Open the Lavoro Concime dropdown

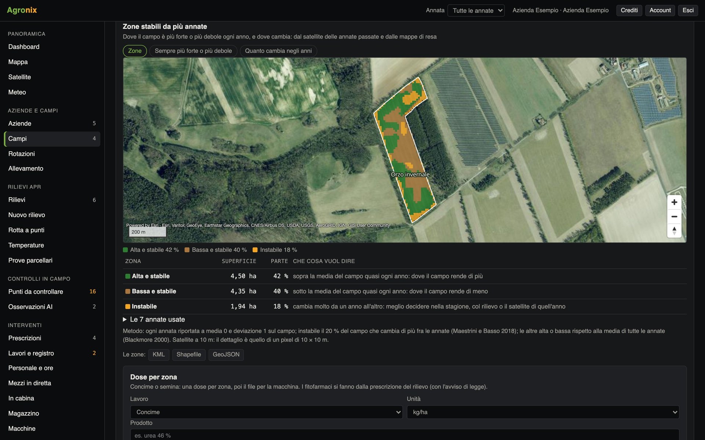tap(266, 412)
